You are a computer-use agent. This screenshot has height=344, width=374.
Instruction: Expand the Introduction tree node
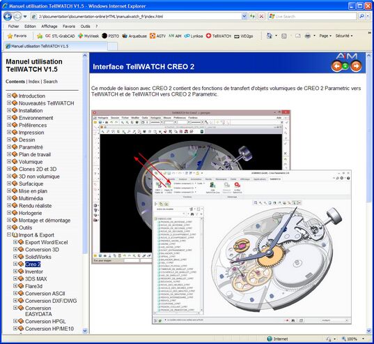tap(9, 96)
